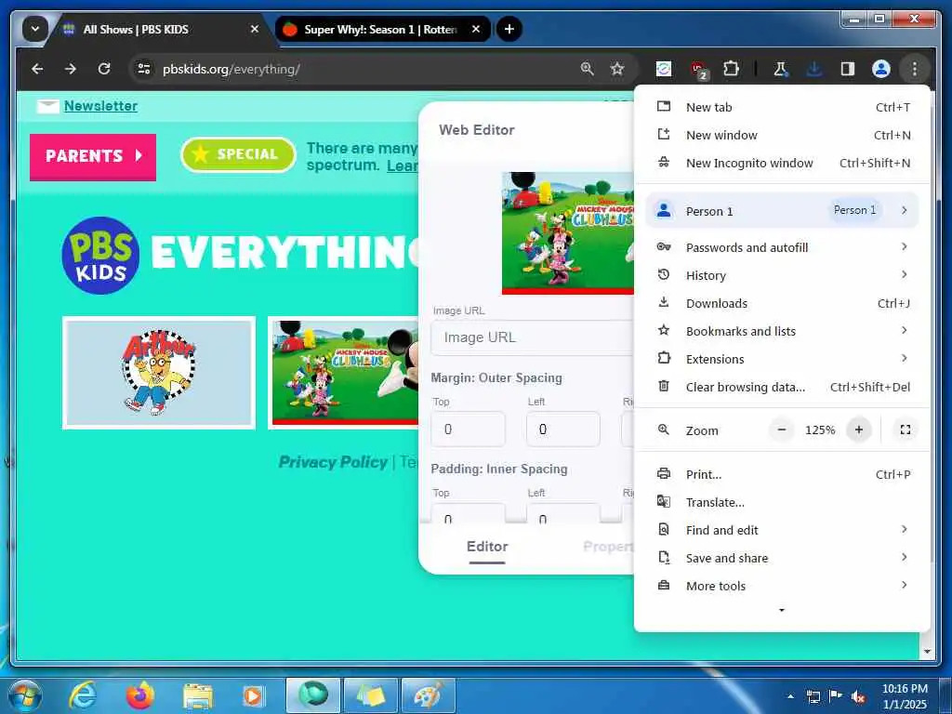Click the Image URL input field
Image resolution: width=952 pixels, height=714 pixels.
click(x=532, y=337)
